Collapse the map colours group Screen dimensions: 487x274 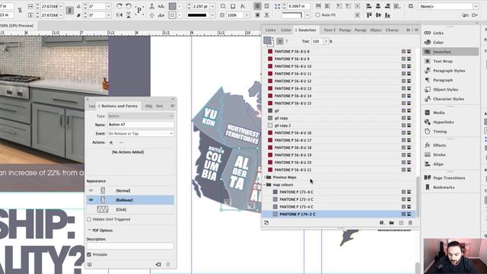(x=265, y=185)
